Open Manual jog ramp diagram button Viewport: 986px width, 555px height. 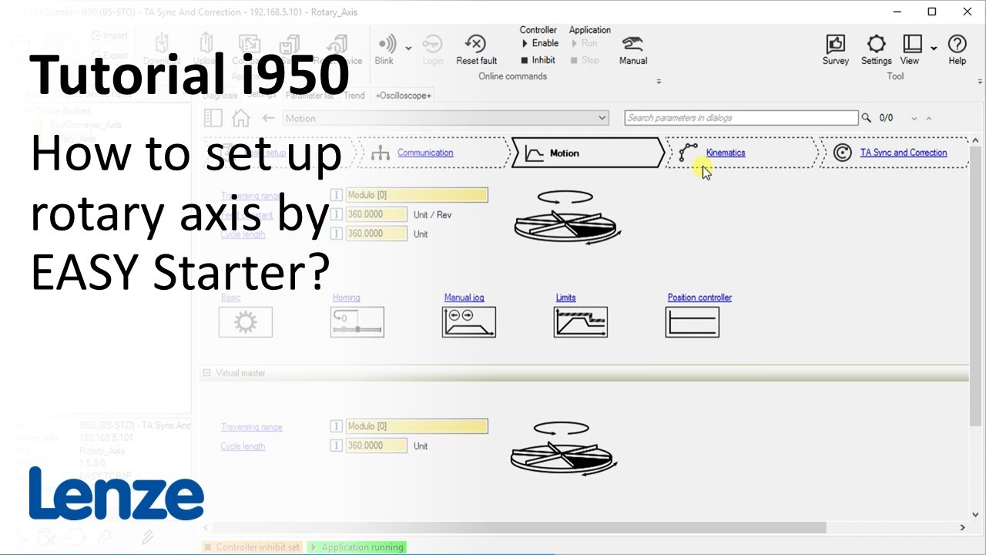click(468, 321)
